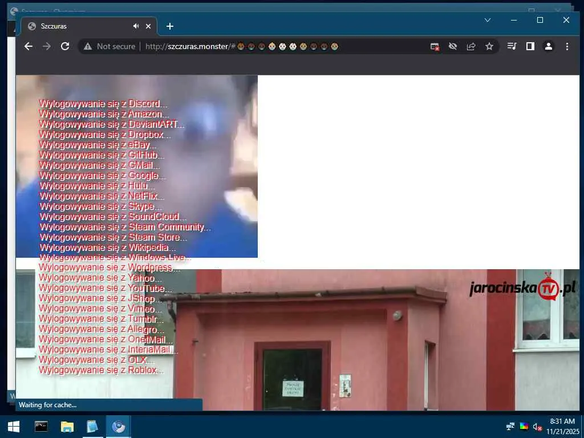Screen dimensions: 584x438
Task: Select the Szczuras tab
Action: (89, 26)
